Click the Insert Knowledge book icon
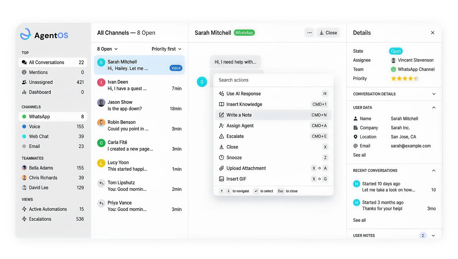Viewport: 458px width, 259px height. point(221,104)
